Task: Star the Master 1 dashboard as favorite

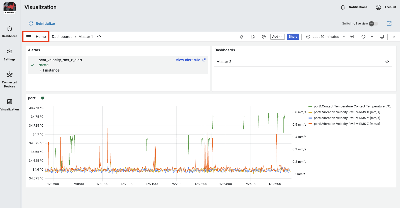Action: [99, 37]
